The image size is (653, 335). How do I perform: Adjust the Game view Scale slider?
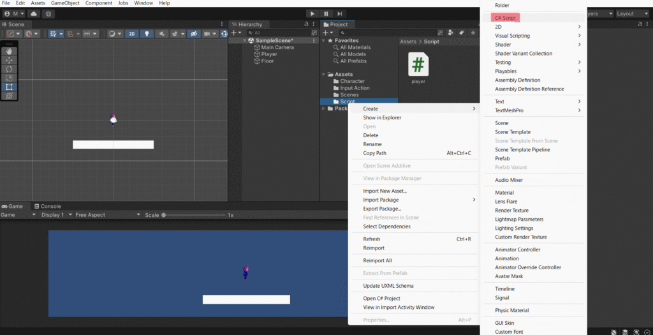pos(164,215)
